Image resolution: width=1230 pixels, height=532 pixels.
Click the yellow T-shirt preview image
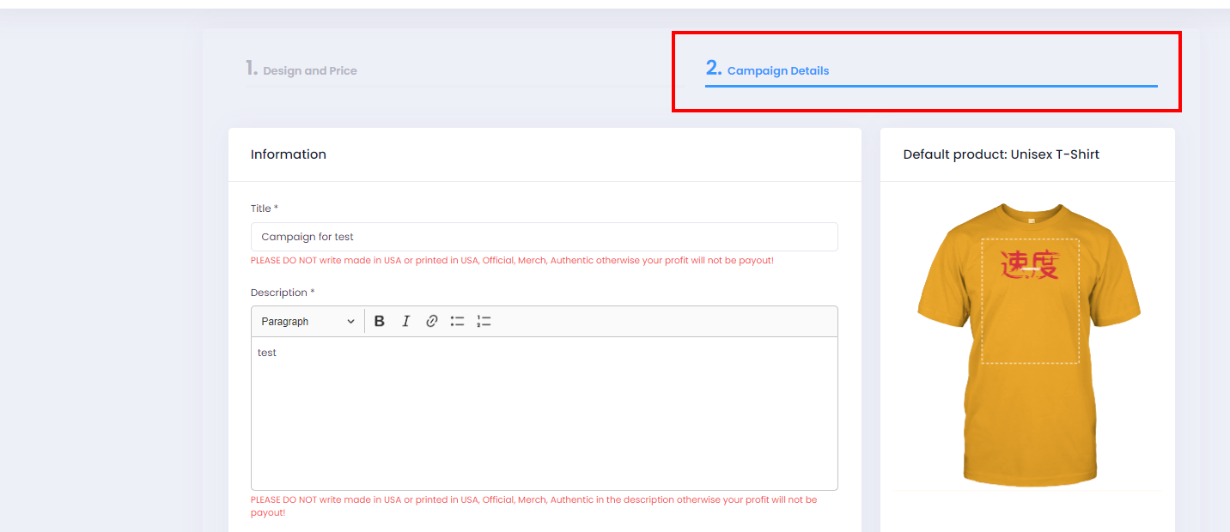tap(1028, 344)
